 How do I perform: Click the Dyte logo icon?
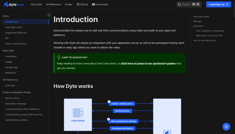coord(6,4)
